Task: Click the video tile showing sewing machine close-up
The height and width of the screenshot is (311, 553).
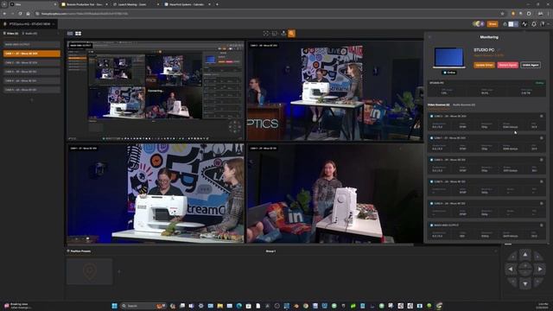Action: point(156,194)
